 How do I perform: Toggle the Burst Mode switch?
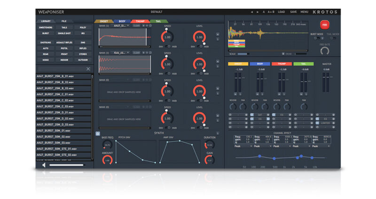[x=316, y=38]
